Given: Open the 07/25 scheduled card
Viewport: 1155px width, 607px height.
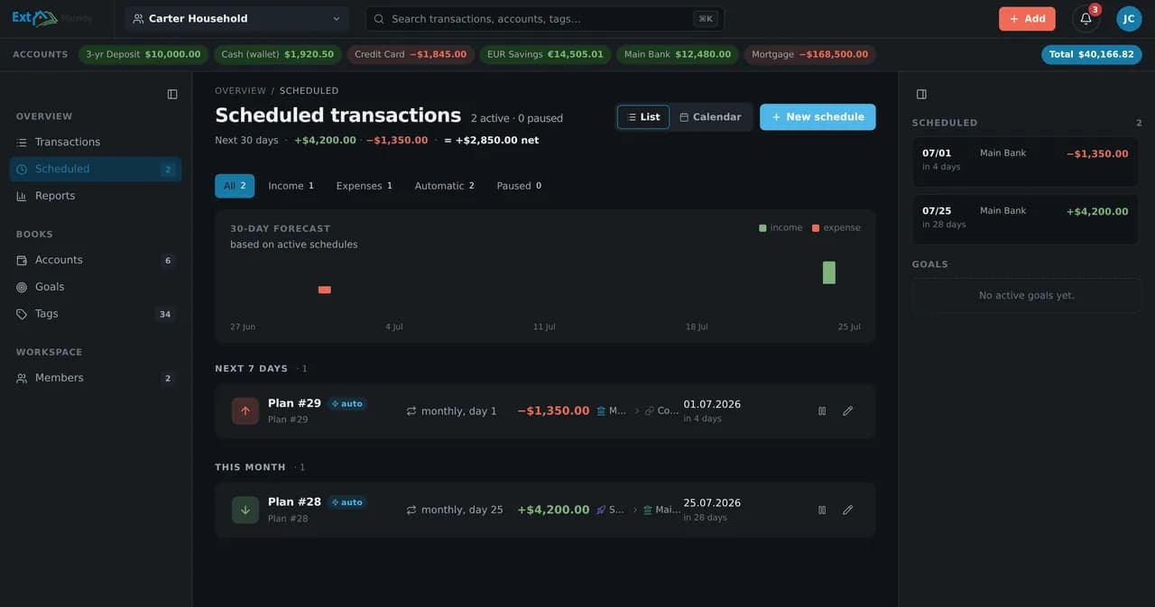Looking at the screenshot, I should (x=1025, y=219).
